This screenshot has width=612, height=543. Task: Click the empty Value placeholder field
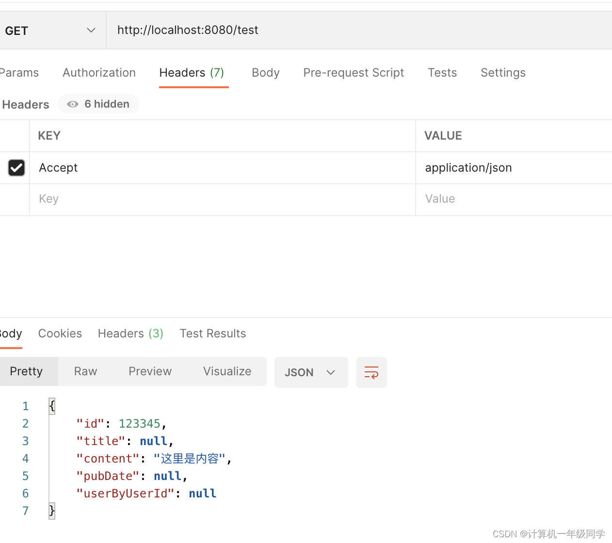coord(514,199)
